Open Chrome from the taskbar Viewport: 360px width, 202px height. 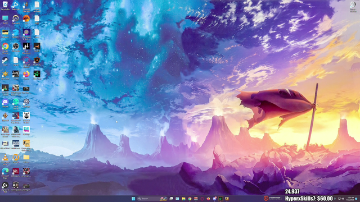[x=190, y=199]
